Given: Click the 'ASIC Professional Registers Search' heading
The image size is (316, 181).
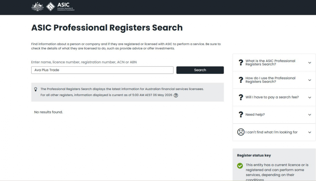Looking at the screenshot, I should click(x=107, y=28).
